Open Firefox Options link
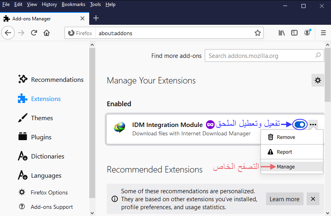 [x=43, y=192]
